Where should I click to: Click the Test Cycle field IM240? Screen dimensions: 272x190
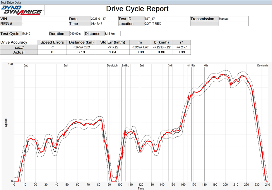[35, 34]
